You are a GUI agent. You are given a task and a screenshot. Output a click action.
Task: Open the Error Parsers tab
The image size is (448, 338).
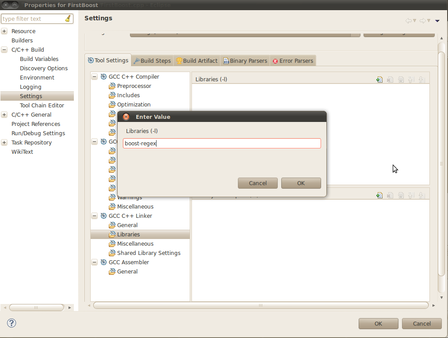pyautogui.click(x=293, y=61)
